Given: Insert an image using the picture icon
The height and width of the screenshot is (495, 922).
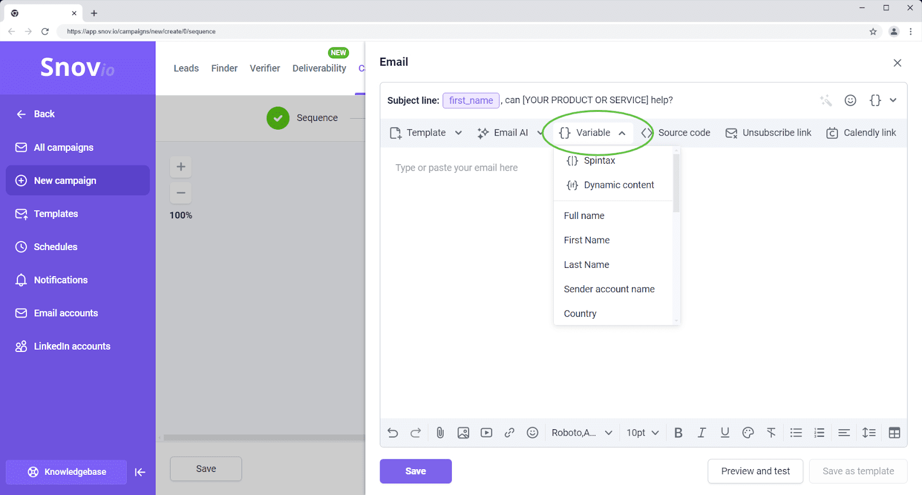Looking at the screenshot, I should point(463,433).
